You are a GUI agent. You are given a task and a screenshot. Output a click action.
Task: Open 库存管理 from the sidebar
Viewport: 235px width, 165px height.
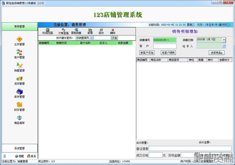pyautogui.click(x=19, y=93)
